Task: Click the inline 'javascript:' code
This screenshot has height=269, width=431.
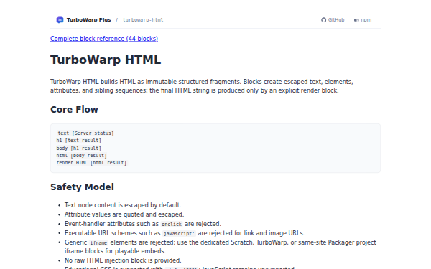Action: pos(179,234)
